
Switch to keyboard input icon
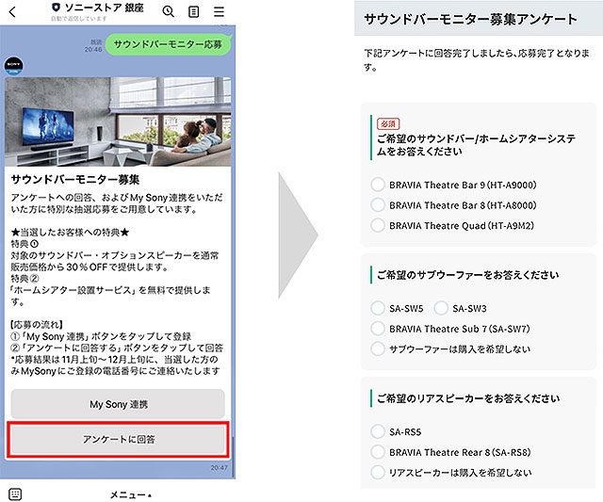pos(15,494)
